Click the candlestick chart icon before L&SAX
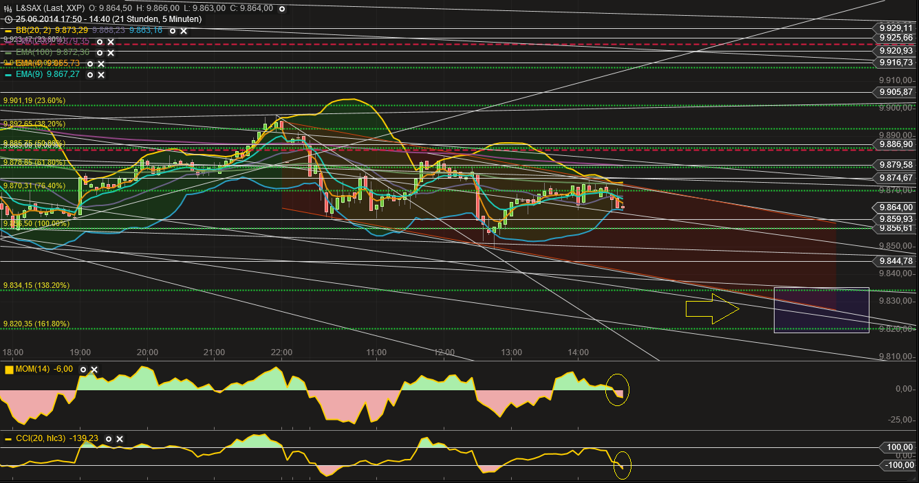Screen dimensions: 919x483 tap(8, 9)
